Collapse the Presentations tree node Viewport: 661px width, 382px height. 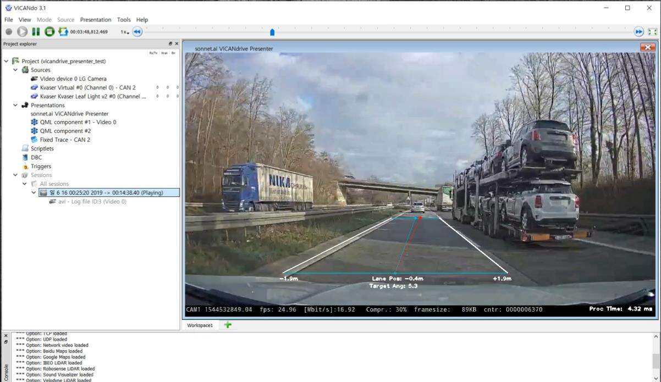[x=15, y=105]
